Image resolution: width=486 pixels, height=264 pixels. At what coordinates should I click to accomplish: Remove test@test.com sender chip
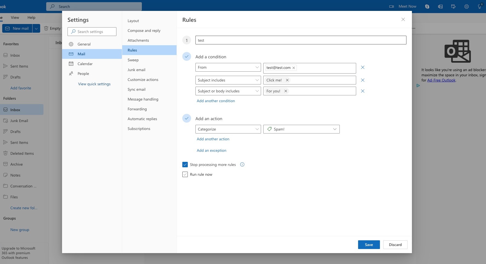[x=294, y=68]
